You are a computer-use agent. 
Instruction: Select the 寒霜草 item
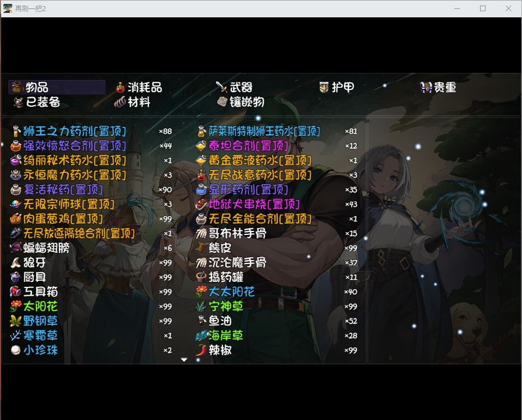(x=91, y=336)
